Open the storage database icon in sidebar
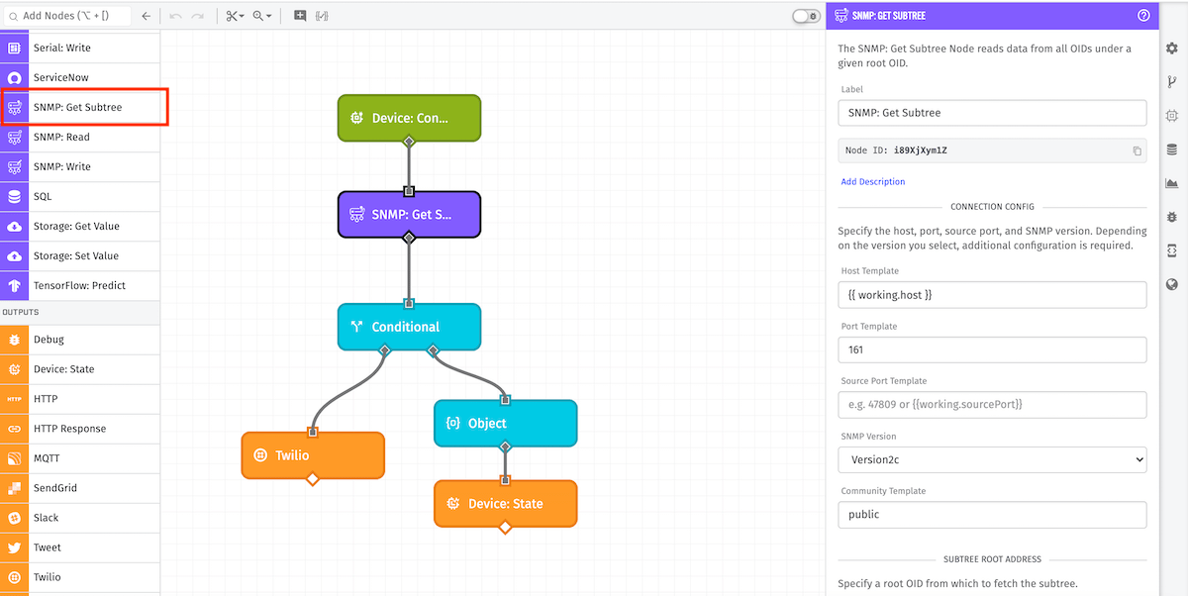Screen dimensions: 1188x596 (x=1172, y=149)
